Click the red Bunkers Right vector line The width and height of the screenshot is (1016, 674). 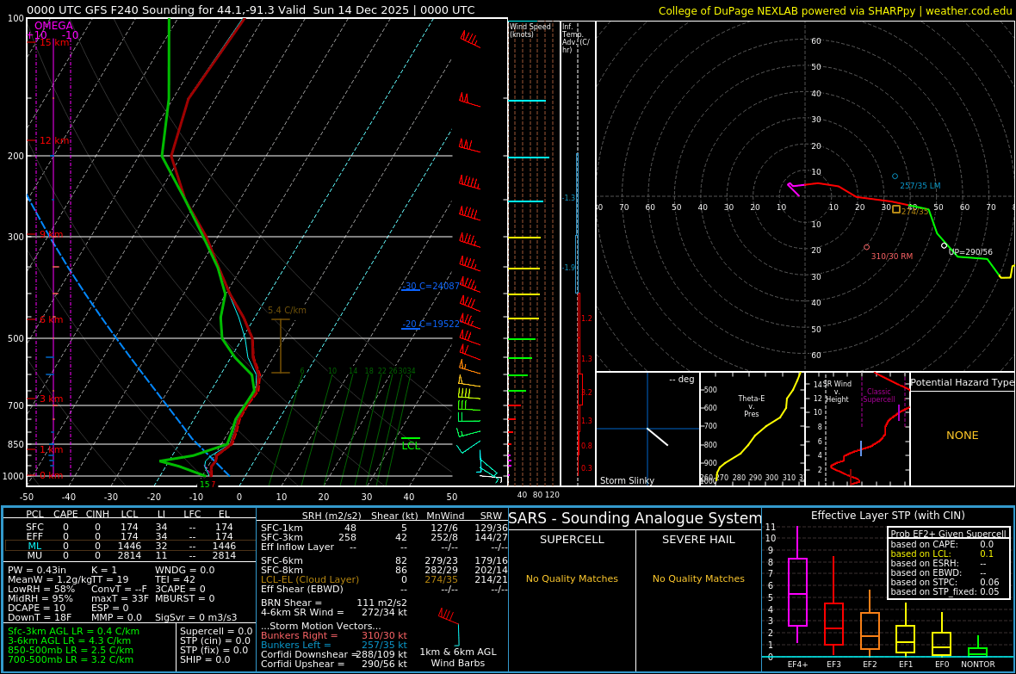pyautogui.click(x=334, y=636)
